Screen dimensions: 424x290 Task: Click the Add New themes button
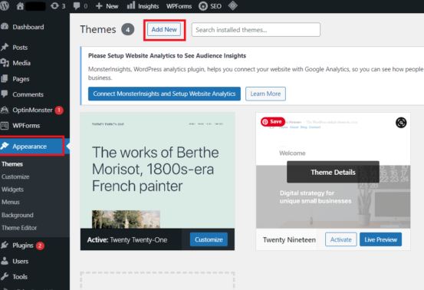coord(164,29)
